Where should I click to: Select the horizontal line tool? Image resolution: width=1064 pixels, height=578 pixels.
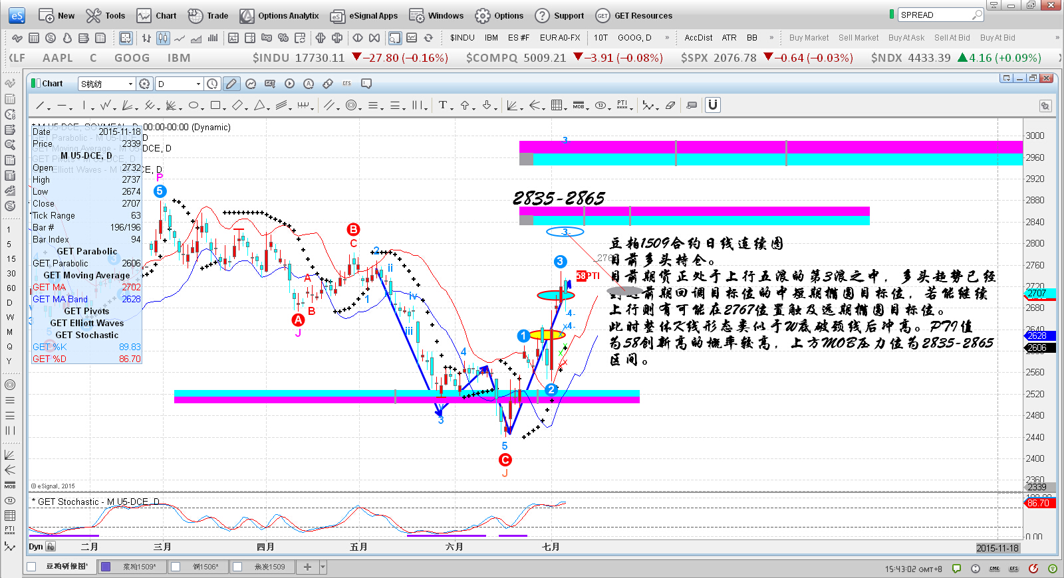coord(62,105)
